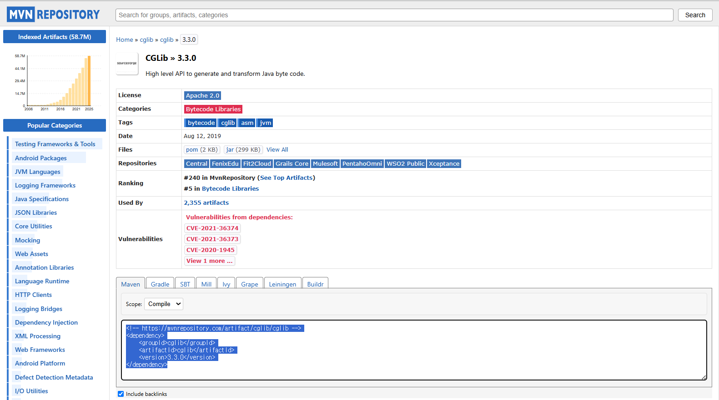
Task: Click the MVN Repository logo
Action: (x=53, y=15)
